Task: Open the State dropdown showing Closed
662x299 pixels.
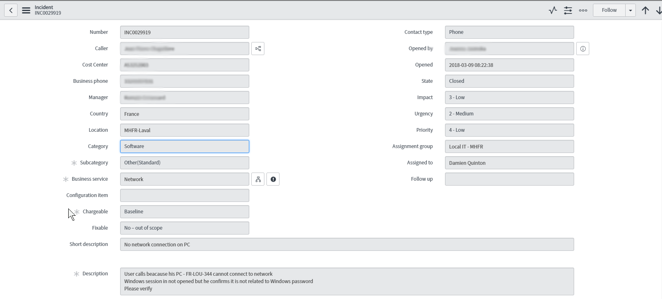Action: [x=509, y=81]
